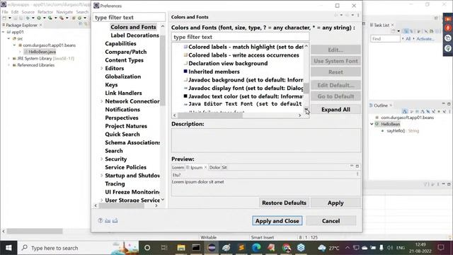Click the Javadoc display font icon
The height and width of the screenshot is (255, 453).
185,88
